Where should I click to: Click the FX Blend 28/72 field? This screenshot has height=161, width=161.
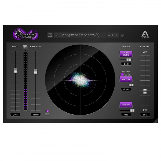[145, 115]
